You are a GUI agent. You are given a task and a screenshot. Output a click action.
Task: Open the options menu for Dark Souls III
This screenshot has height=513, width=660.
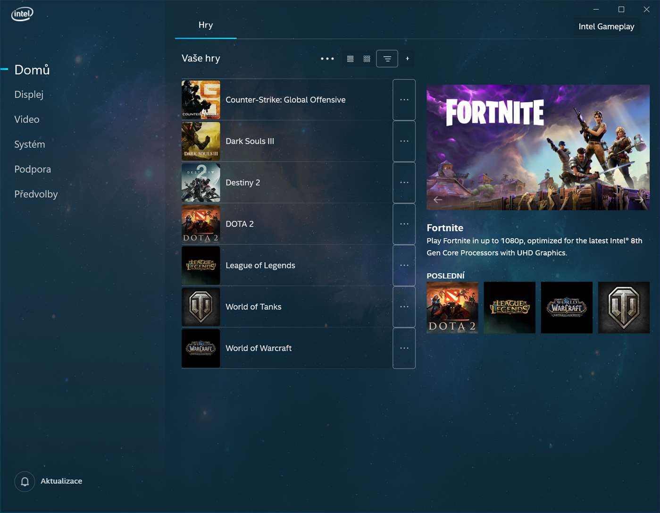404,141
